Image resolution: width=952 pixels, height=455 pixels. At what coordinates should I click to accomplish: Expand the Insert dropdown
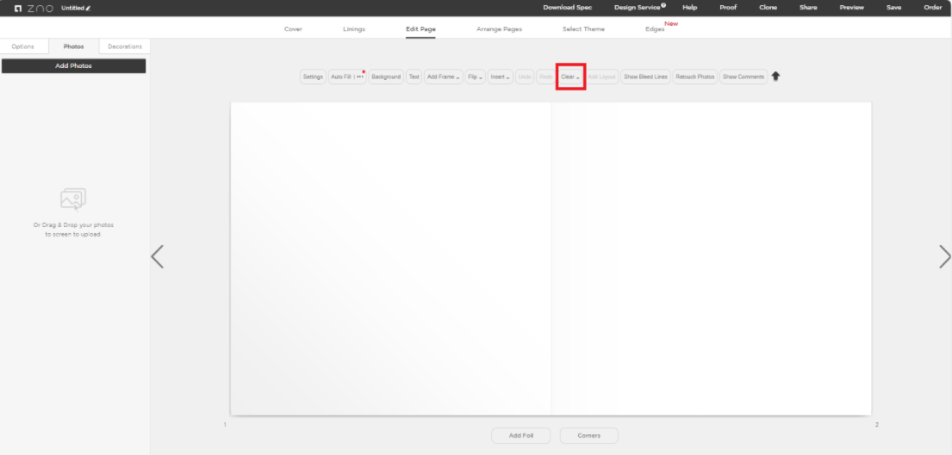pos(500,77)
